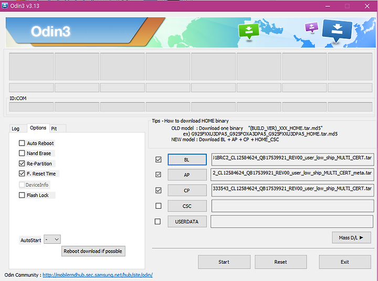Click the green download icon in banner

[x=248, y=31]
